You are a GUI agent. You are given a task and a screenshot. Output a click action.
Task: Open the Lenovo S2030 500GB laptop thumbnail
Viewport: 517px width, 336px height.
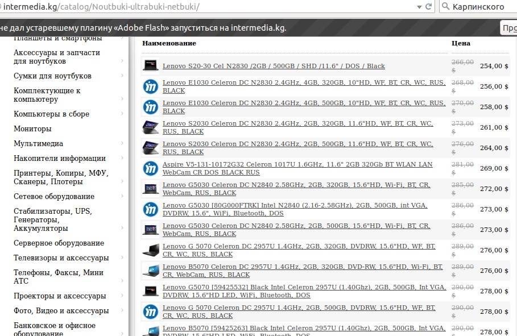[x=151, y=148]
